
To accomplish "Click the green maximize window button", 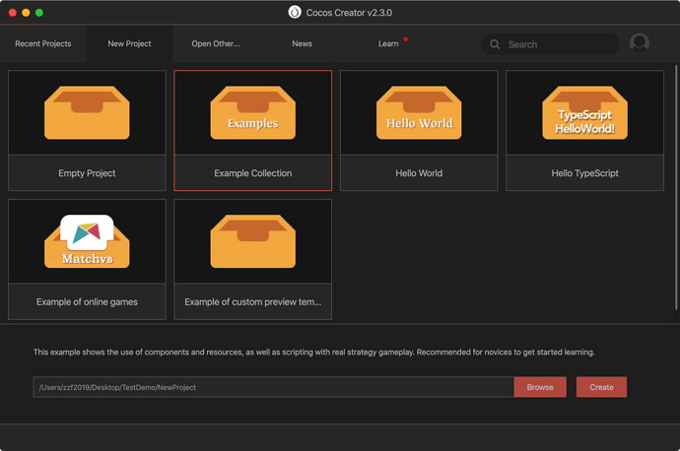I will 39,13.
